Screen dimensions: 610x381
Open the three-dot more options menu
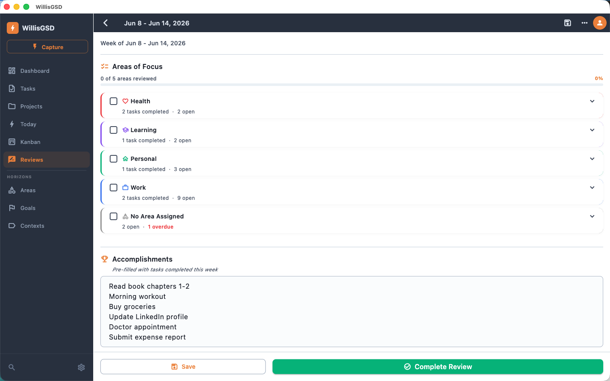pyautogui.click(x=585, y=23)
